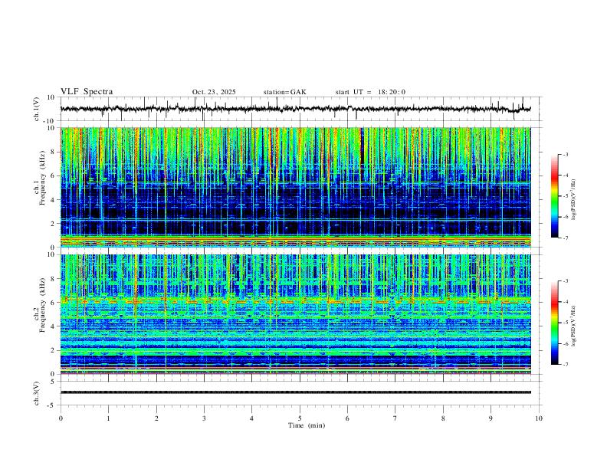Click the ch.2 spectrogram color scale bar

point(554,323)
